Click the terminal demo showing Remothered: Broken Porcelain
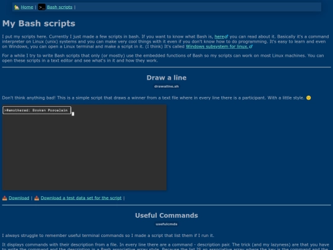The image size is (333, 250). (x=84, y=147)
